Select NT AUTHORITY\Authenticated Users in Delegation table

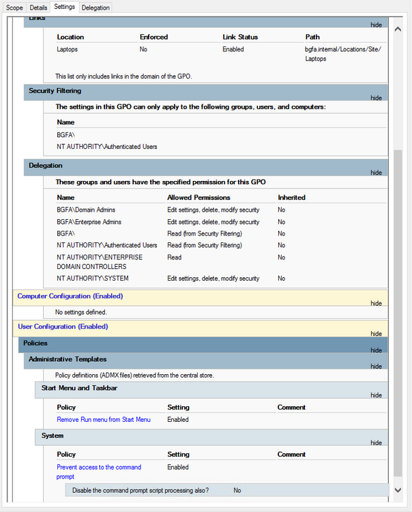(x=107, y=245)
